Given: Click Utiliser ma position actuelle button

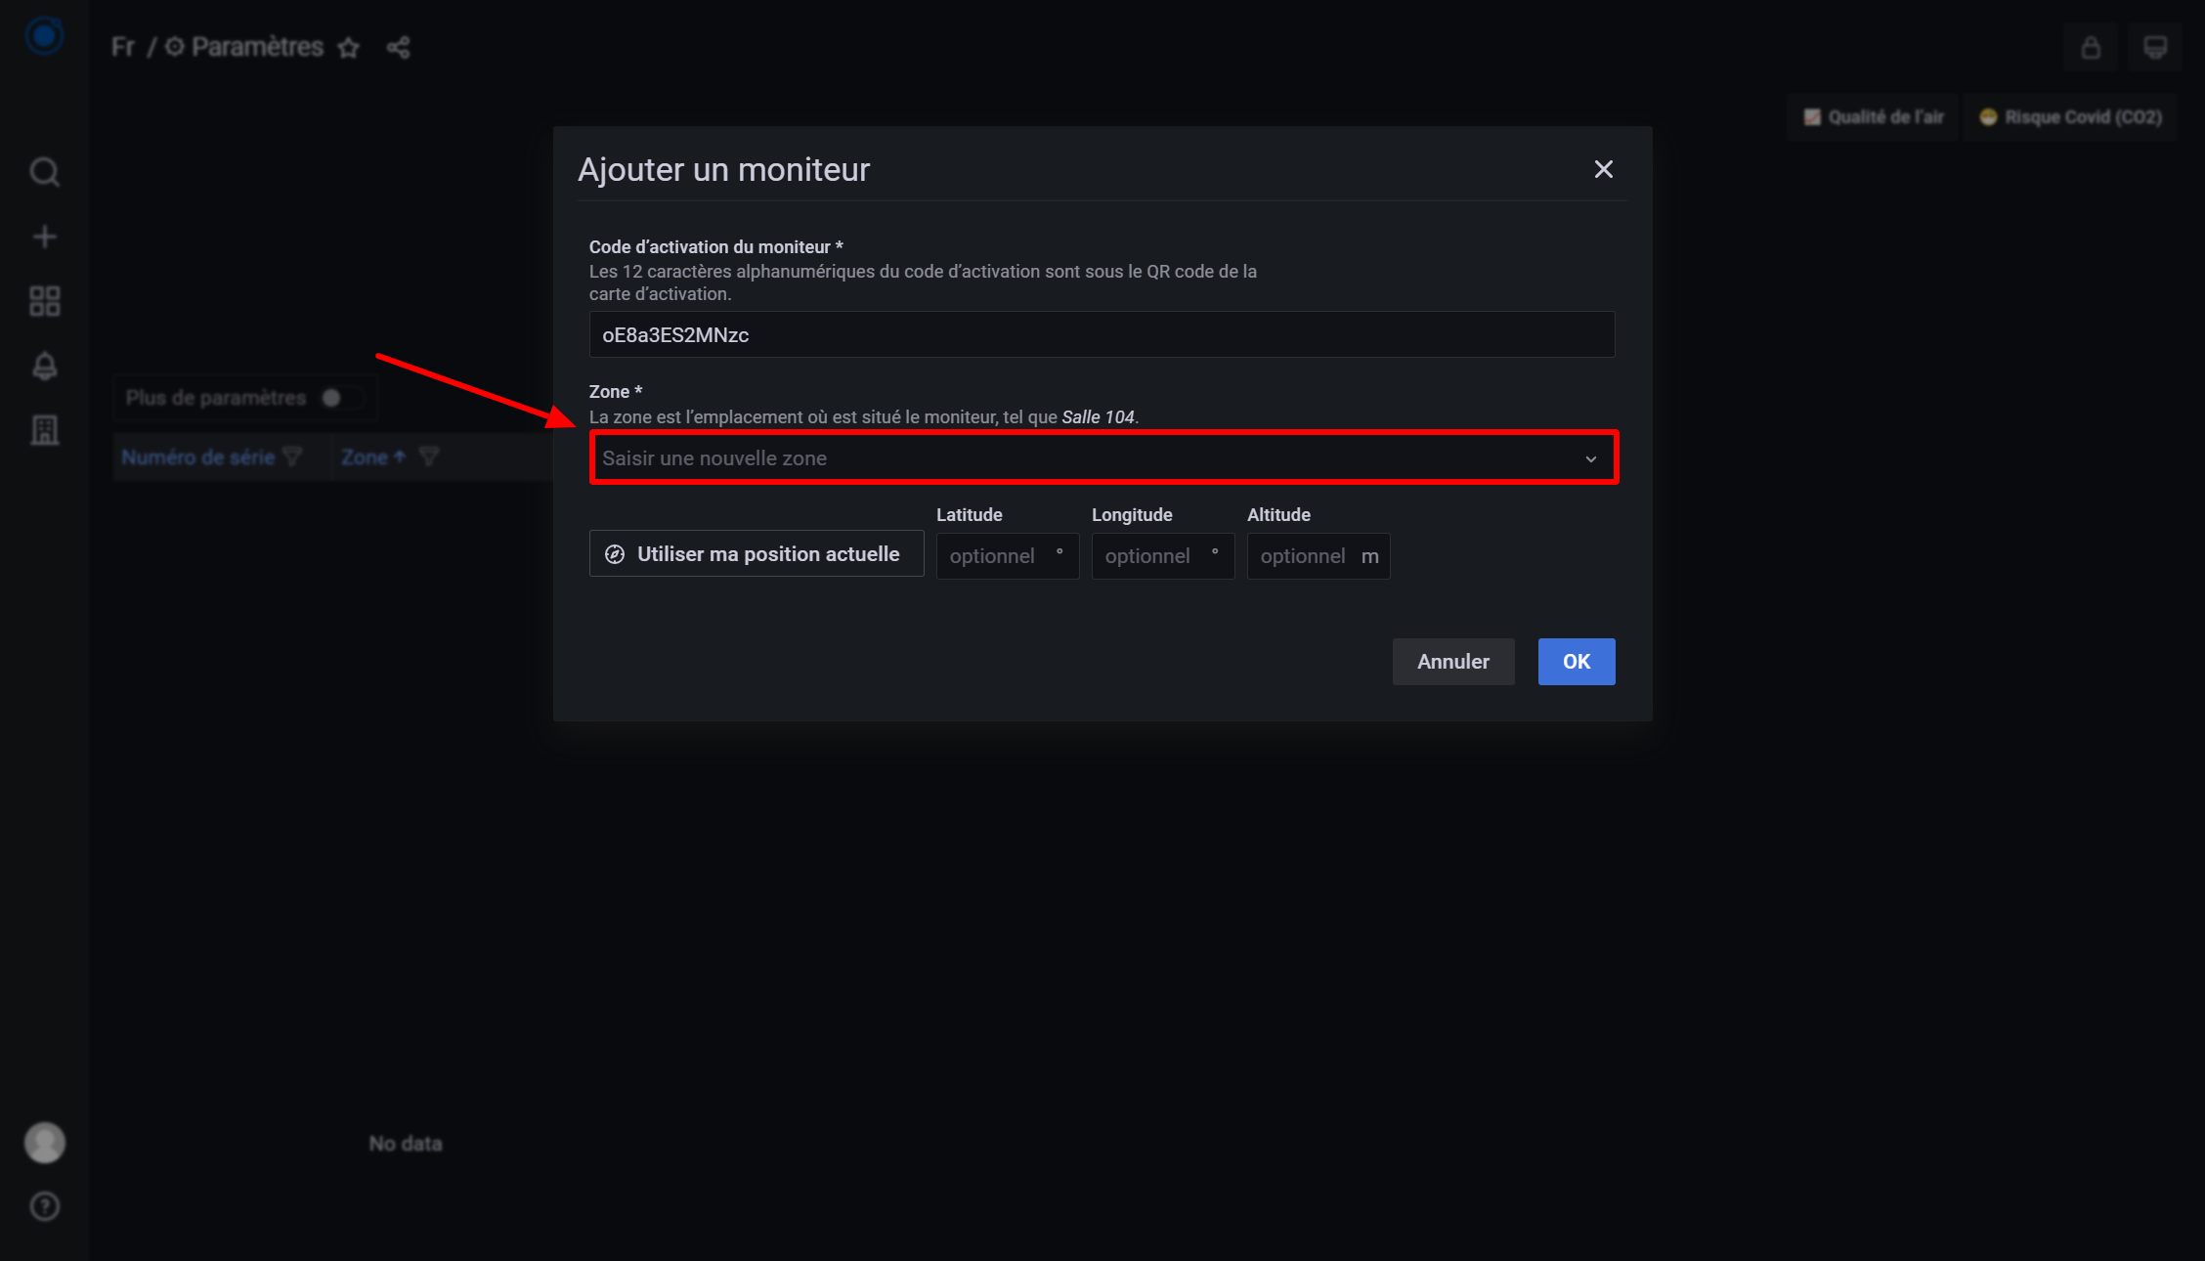Looking at the screenshot, I should pyautogui.click(x=757, y=554).
